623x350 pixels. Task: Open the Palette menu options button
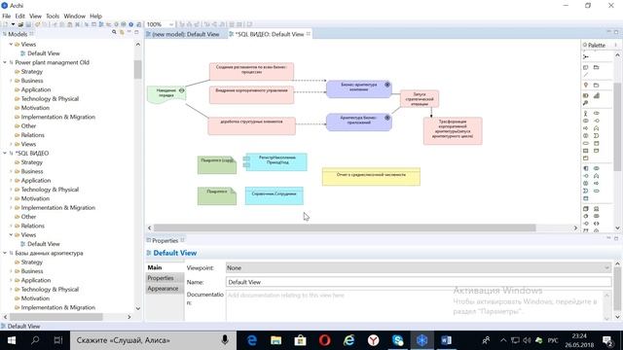(x=615, y=46)
